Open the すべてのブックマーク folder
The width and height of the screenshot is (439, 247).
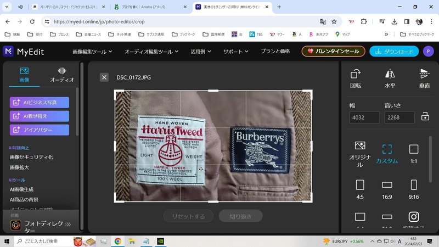click(417, 34)
